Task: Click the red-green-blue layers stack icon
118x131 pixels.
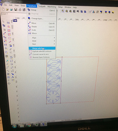Action: point(106,12)
